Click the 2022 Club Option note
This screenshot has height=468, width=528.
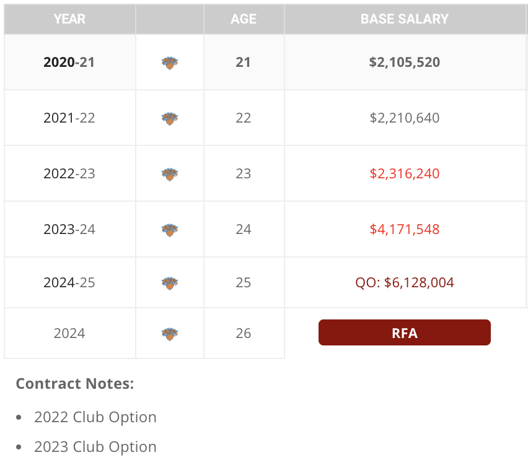pyautogui.click(x=95, y=417)
